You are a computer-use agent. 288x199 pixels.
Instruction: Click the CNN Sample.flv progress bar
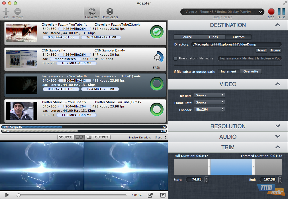(x=84, y=127)
